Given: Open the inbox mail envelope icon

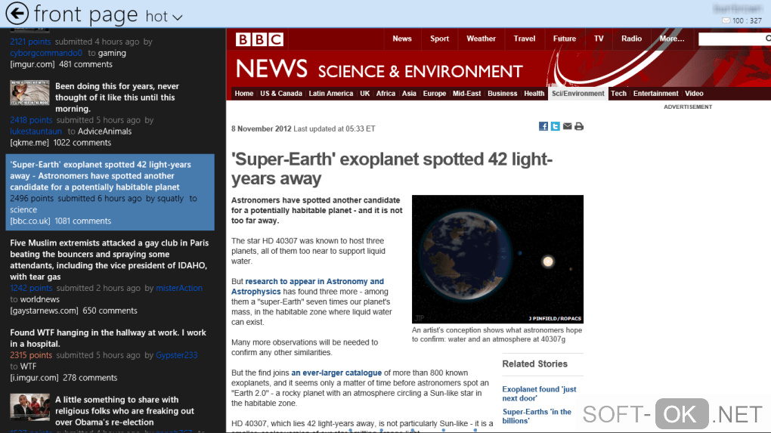Looking at the screenshot, I should [726, 20].
